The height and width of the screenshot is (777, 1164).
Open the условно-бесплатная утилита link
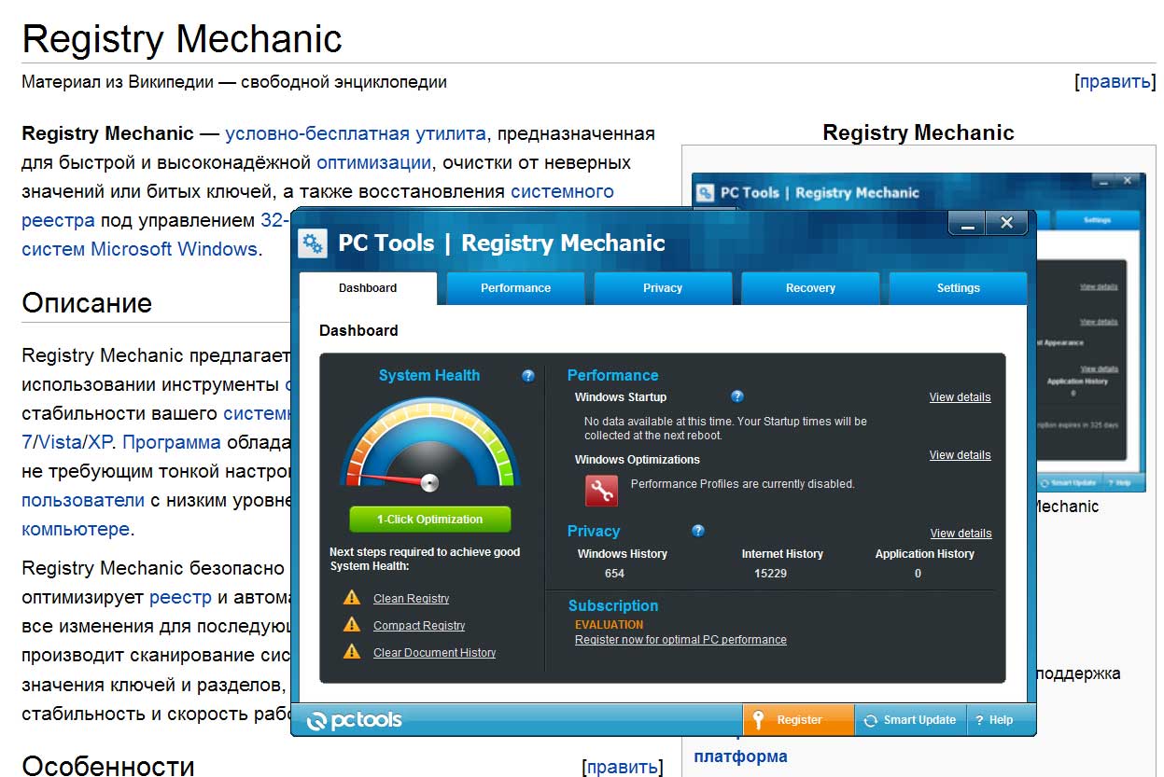click(x=356, y=133)
